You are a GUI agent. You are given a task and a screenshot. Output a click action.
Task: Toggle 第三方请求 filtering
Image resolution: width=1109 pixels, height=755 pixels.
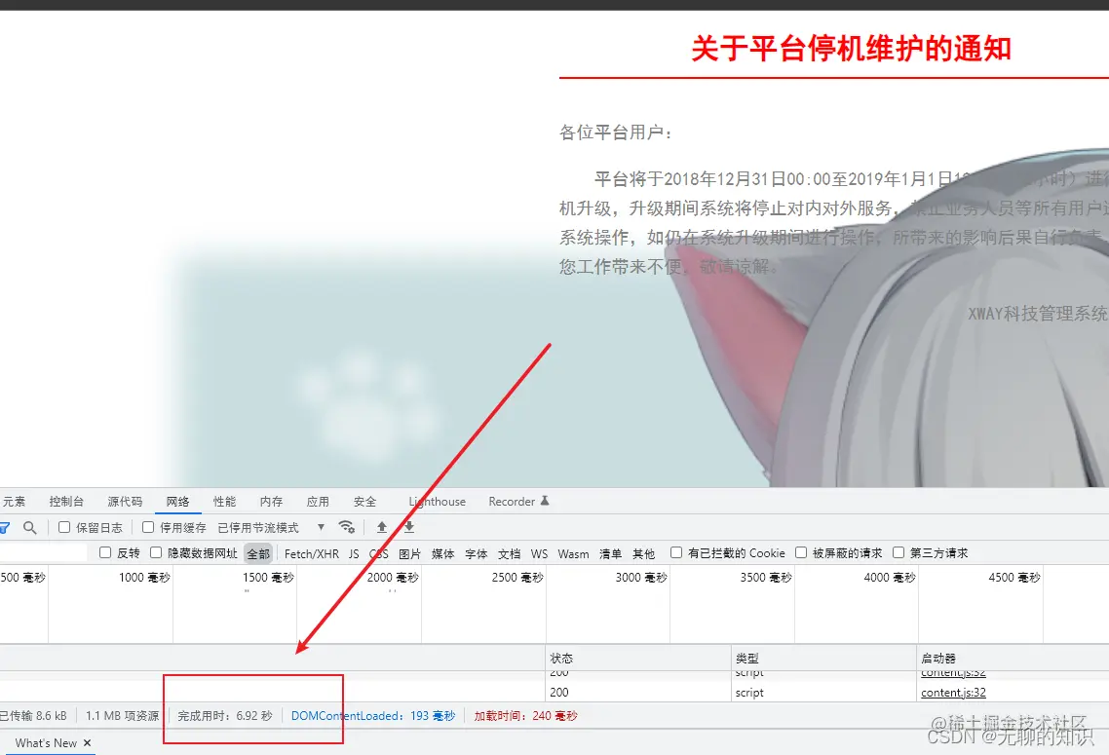899,552
